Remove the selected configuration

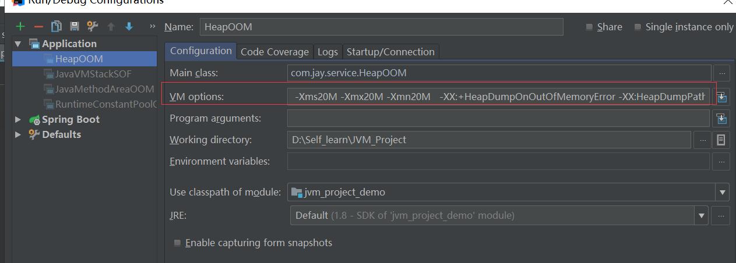(38, 26)
